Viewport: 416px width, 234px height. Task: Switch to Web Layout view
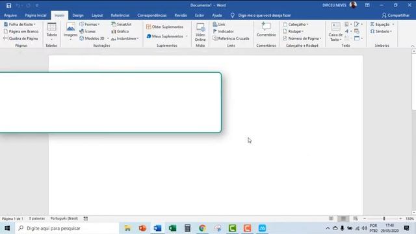(356, 218)
